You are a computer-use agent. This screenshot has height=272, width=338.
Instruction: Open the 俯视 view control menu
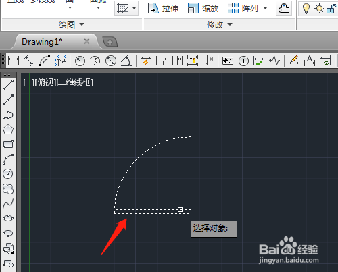tap(45, 82)
